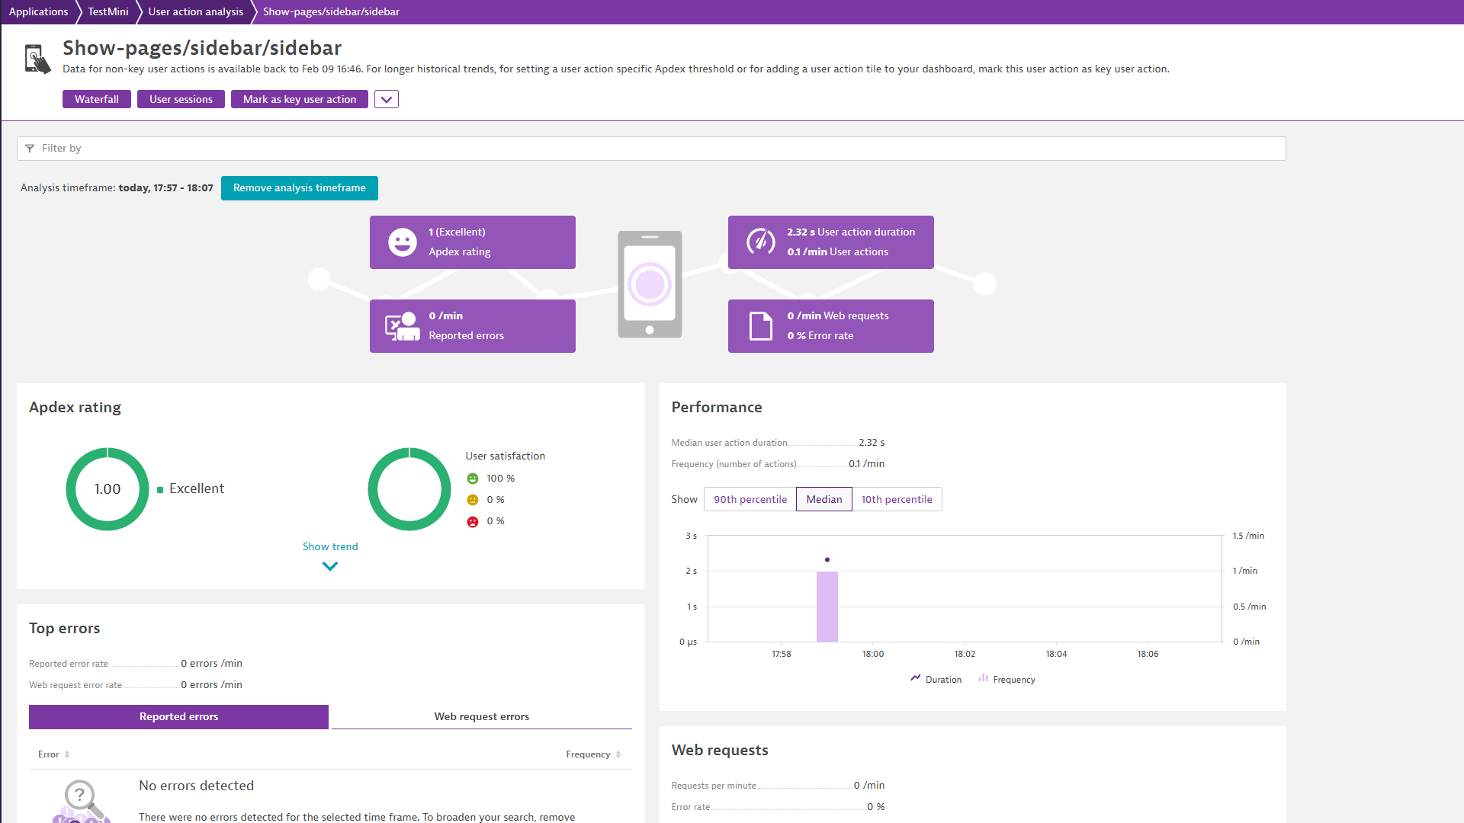Viewport: 1464px width, 823px height.
Task: Go to User action analysis breadcrumb
Action: [195, 11]
